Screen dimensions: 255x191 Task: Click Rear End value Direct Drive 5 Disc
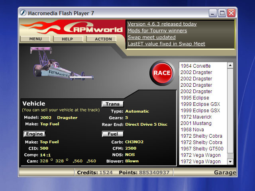[146, 125]
